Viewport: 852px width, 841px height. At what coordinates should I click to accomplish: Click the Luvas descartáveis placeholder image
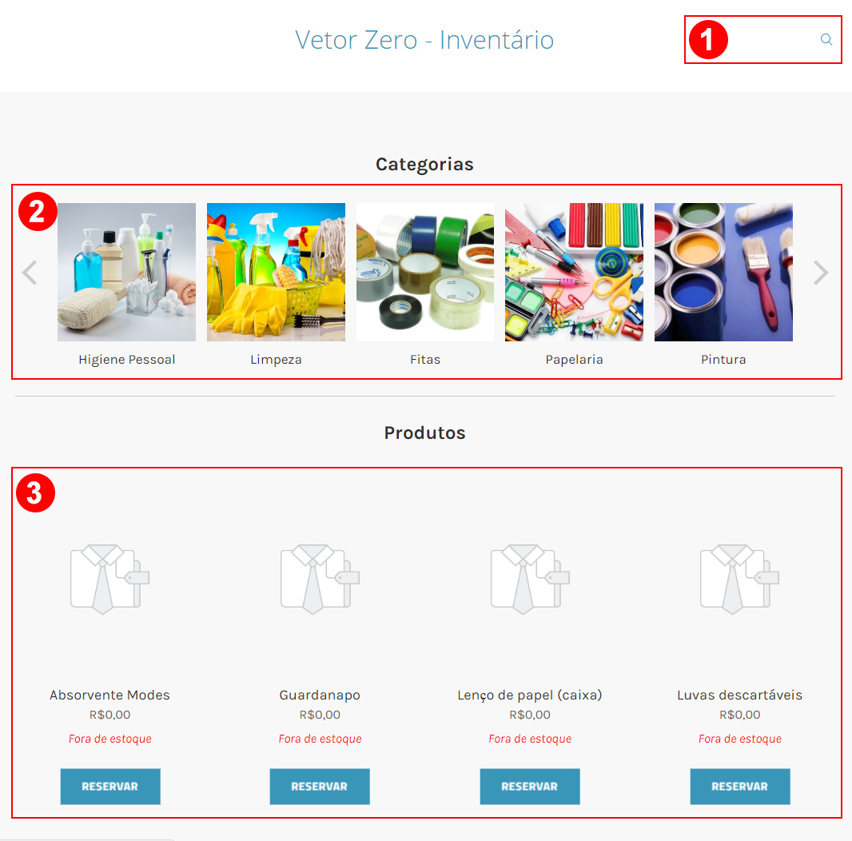[739, 579]
